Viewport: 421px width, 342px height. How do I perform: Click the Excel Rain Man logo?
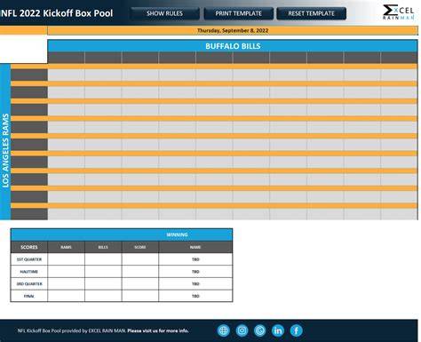point(398,12)
